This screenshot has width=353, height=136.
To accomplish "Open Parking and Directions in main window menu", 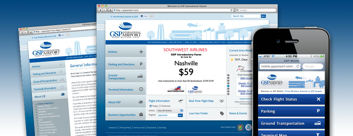I will (x=126, y=64).
